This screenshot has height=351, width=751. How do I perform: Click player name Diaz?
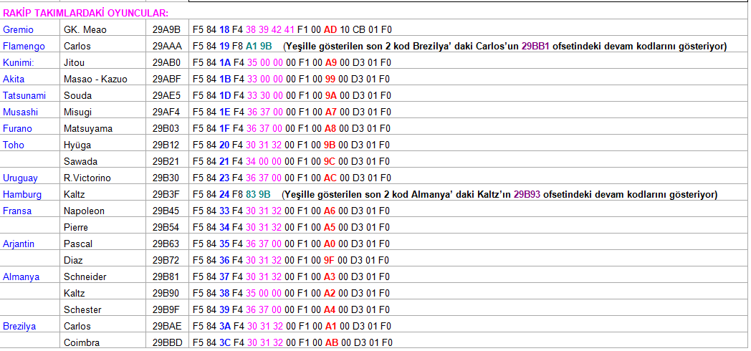[73, 261]
